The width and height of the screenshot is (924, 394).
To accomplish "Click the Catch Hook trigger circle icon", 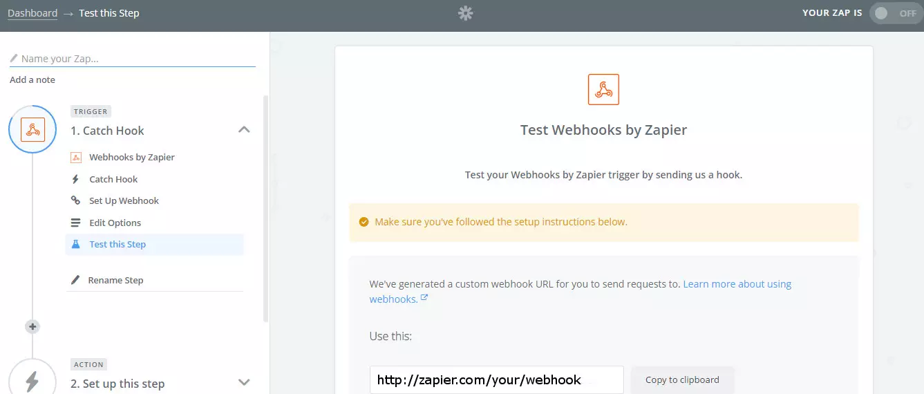I will pos(32,129).
